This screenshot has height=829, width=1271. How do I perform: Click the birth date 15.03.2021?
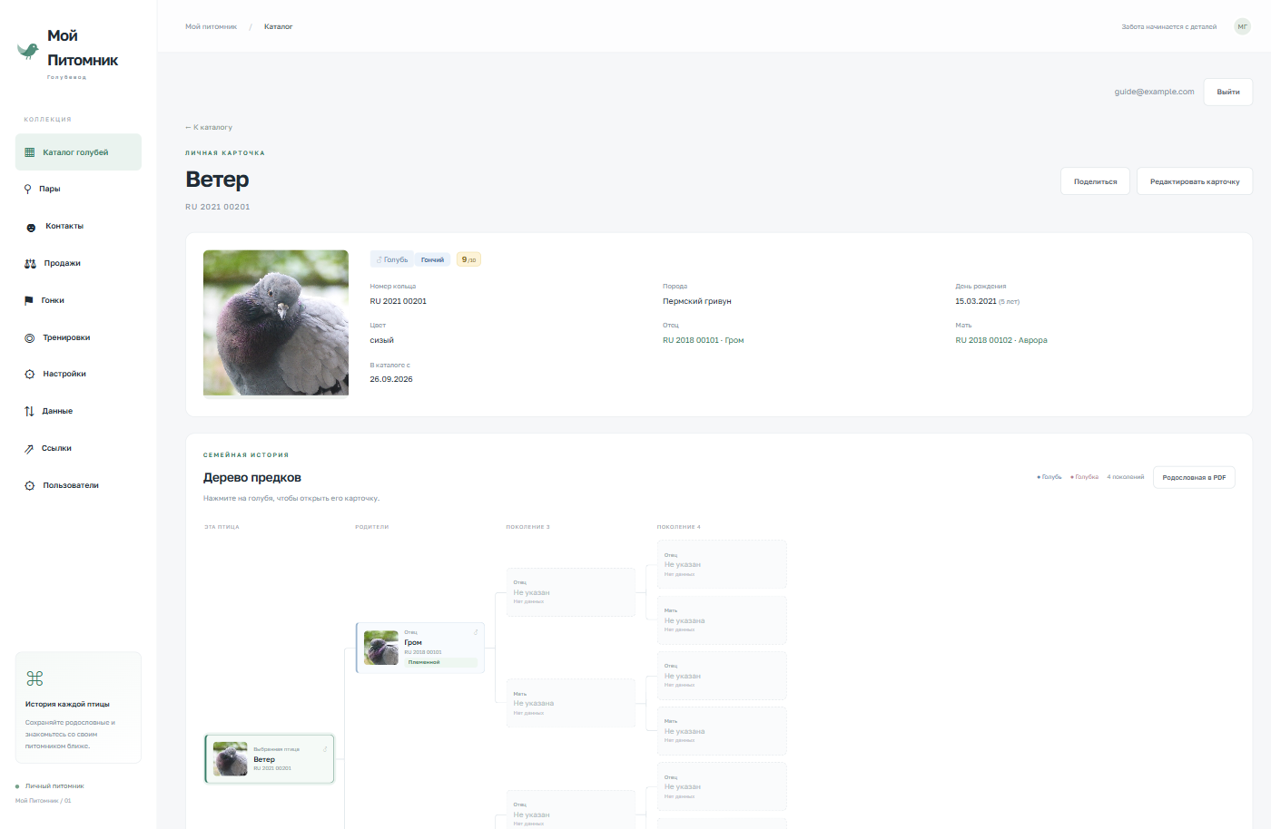[976, 301]
